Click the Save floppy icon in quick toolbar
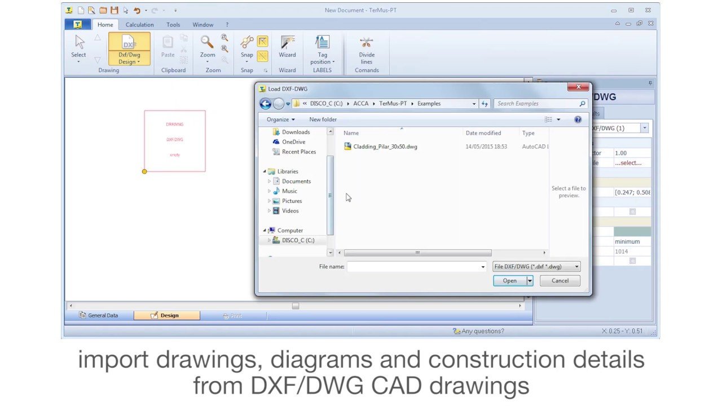This screenshot has height=406, width=722. pos(115,10)
